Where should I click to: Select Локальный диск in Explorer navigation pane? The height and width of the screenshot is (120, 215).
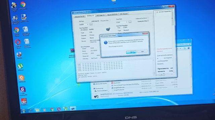tap(101, 91)
